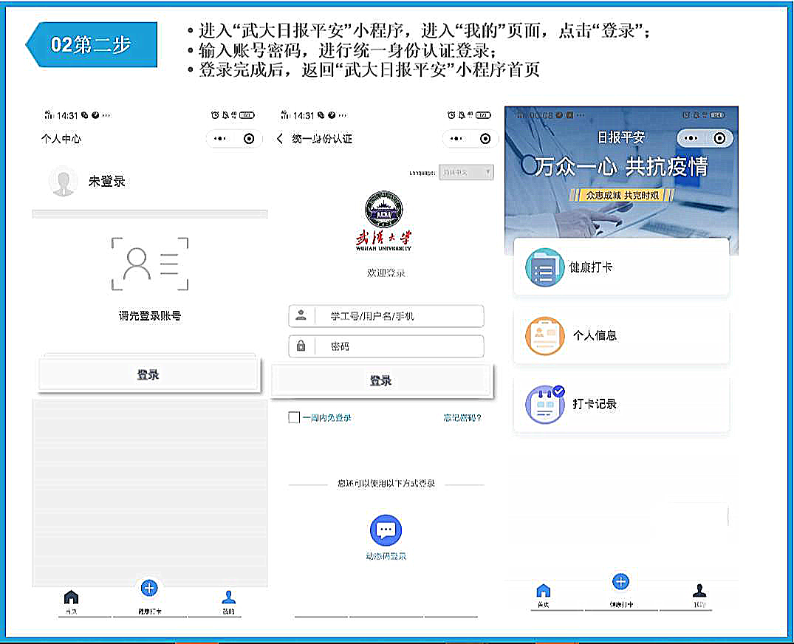Screen dimensions: 794x644
Task: Click the ID scan icon above 请先登录账号
Action: [x=150, y=264]
